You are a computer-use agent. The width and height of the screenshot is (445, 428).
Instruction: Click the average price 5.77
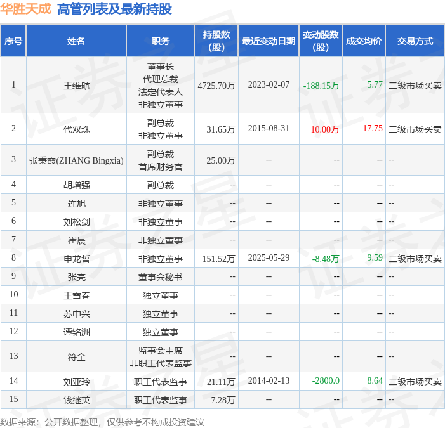point(375,84)
